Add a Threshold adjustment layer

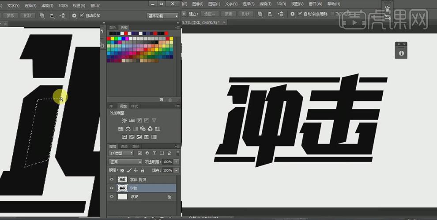pyautogui.click(x=139, y=137)
